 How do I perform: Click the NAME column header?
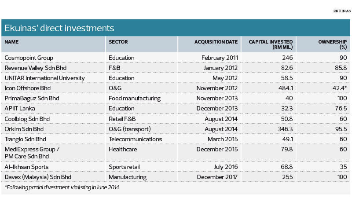click(x=12, y=42)
